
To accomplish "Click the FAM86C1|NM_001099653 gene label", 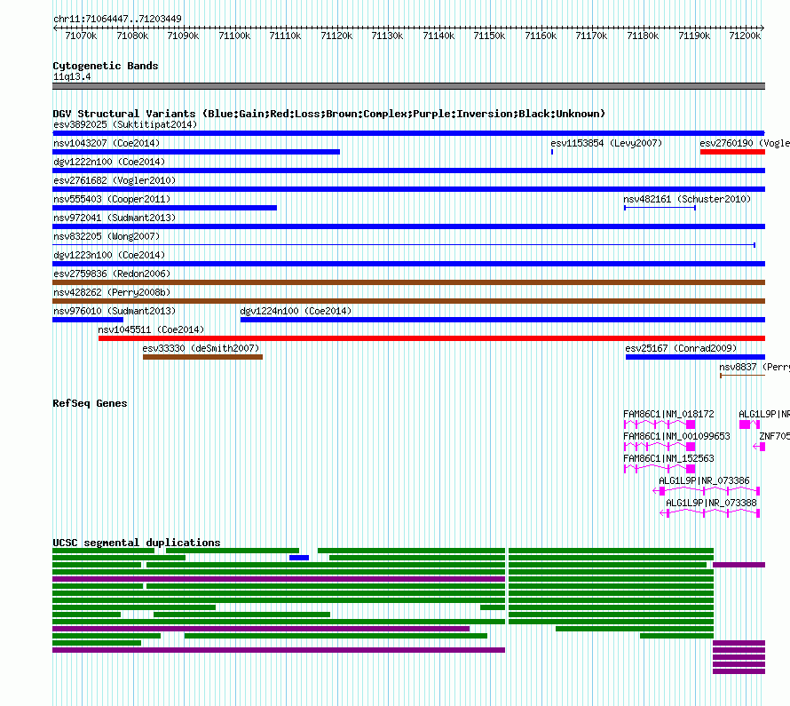I will 676,436.
